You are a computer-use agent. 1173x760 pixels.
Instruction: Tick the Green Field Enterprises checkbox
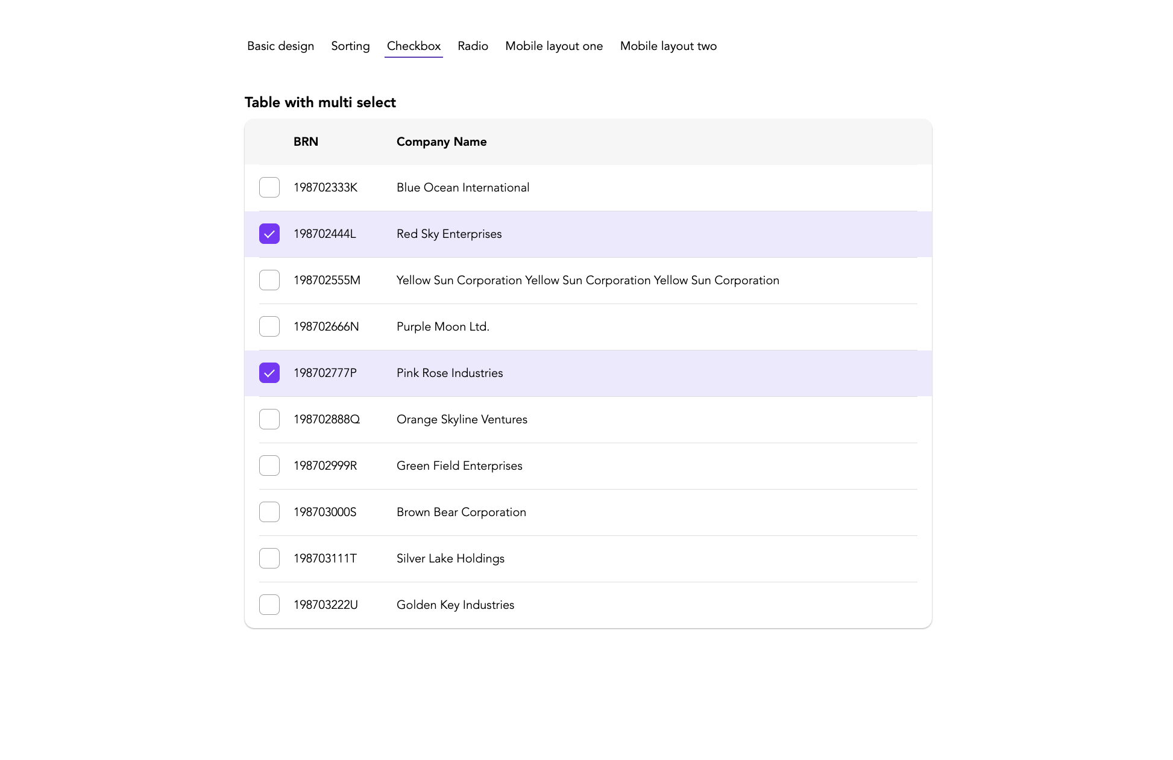click(x=269, y=465)
